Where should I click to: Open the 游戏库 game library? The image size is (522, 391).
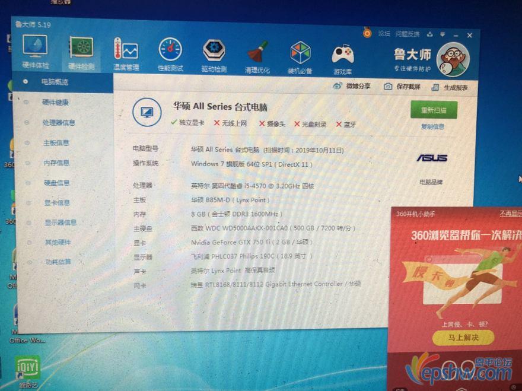tap(343, 59)
